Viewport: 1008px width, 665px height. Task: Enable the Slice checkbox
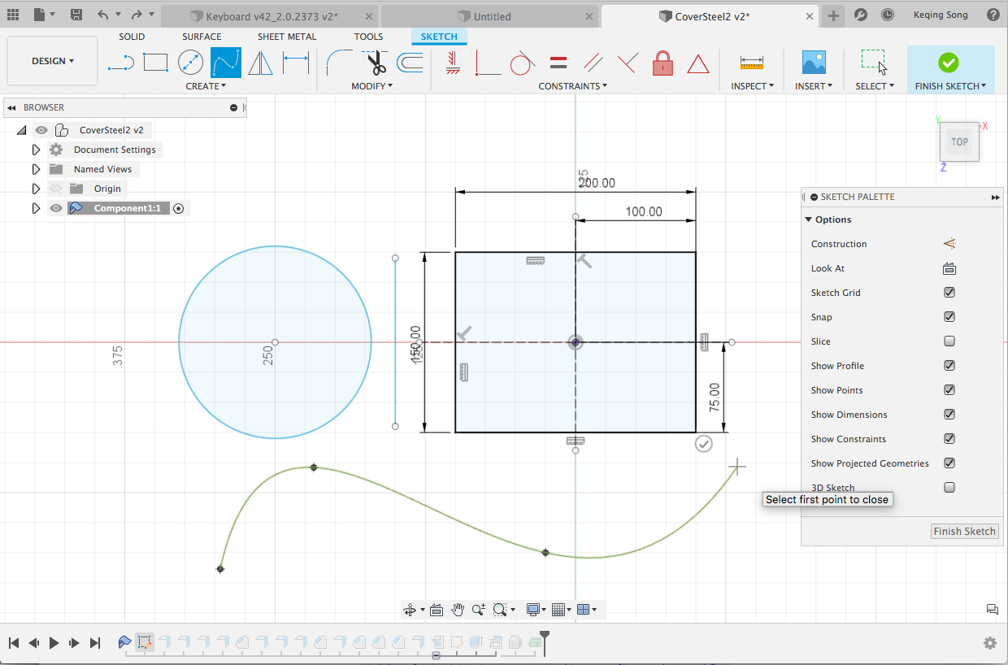pyautogui.click(x=949, y=341)
